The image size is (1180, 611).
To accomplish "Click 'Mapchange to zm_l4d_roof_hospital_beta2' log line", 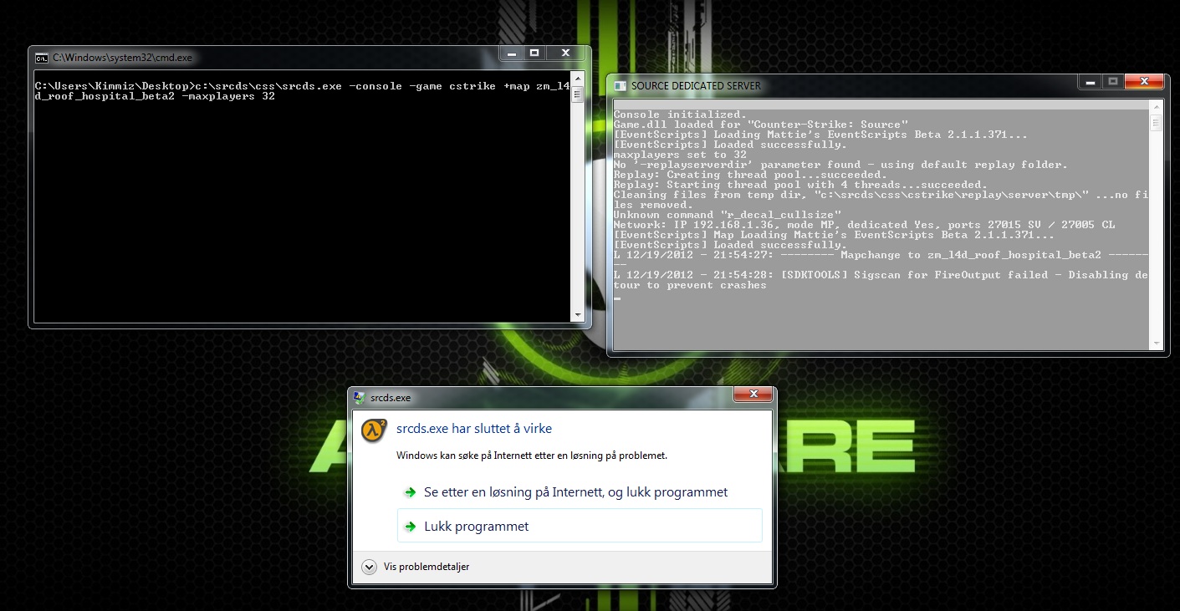I will point(881,260).
